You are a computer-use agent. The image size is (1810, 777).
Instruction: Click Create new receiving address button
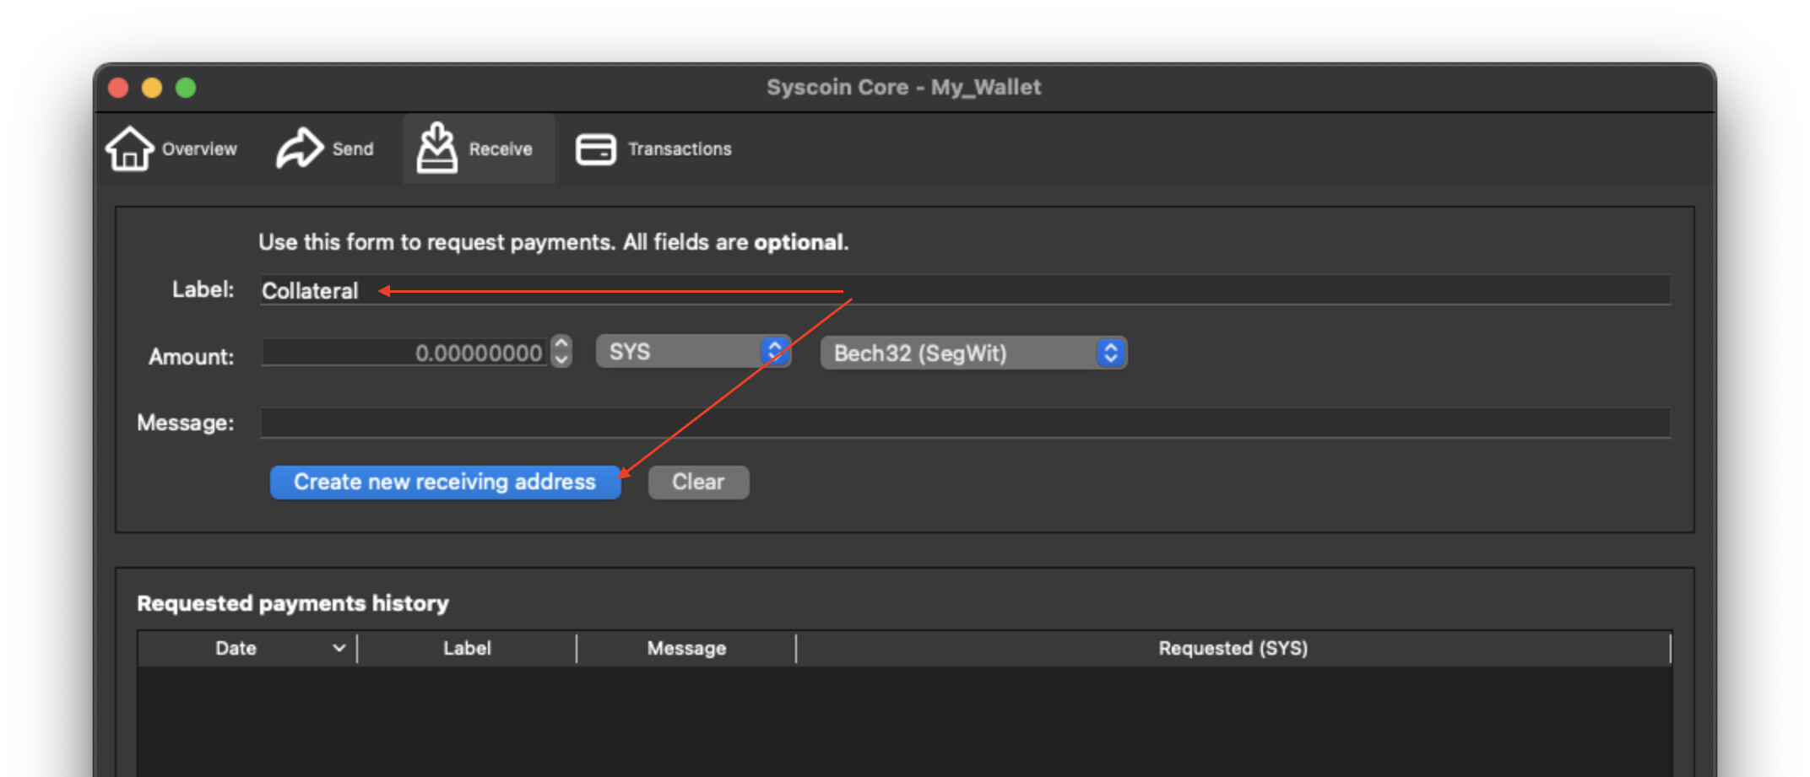(x=445, y=482)
